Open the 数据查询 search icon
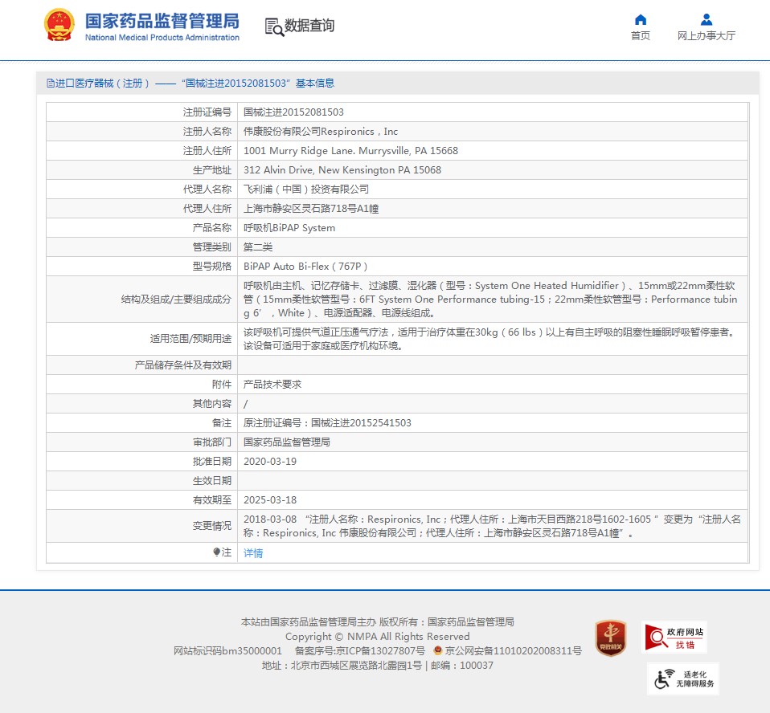 (x=274, y=26)
